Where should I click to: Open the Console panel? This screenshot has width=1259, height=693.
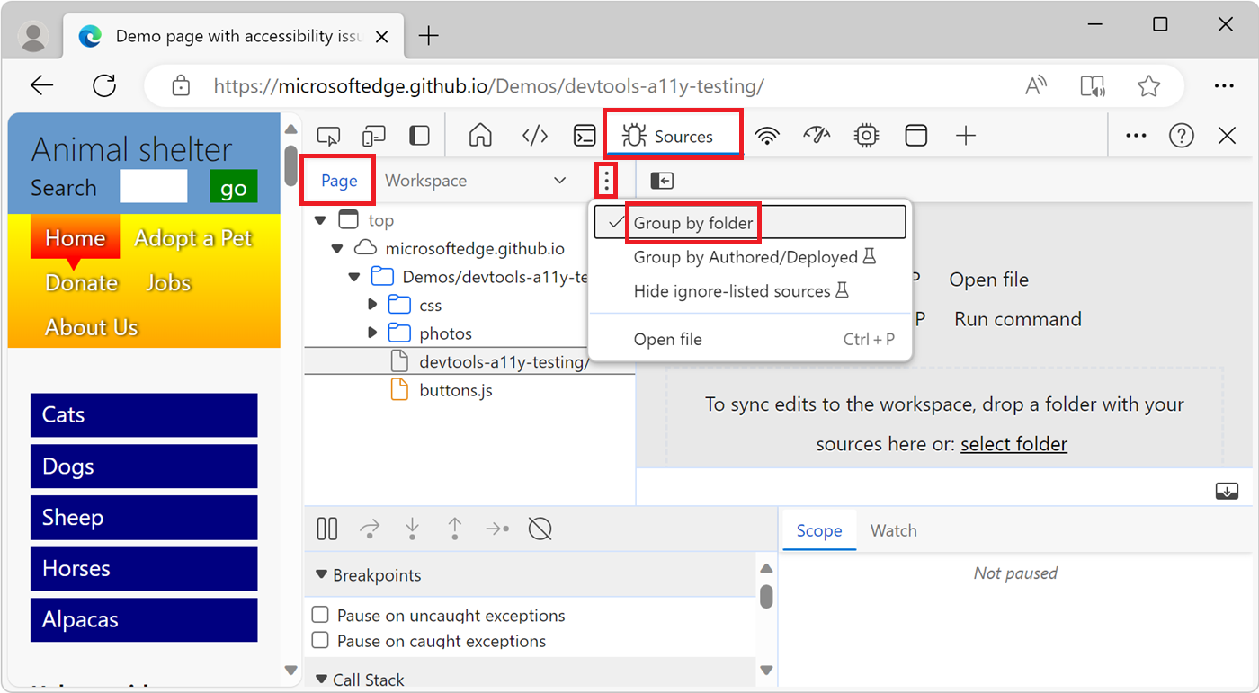click(x=585, y=135)
